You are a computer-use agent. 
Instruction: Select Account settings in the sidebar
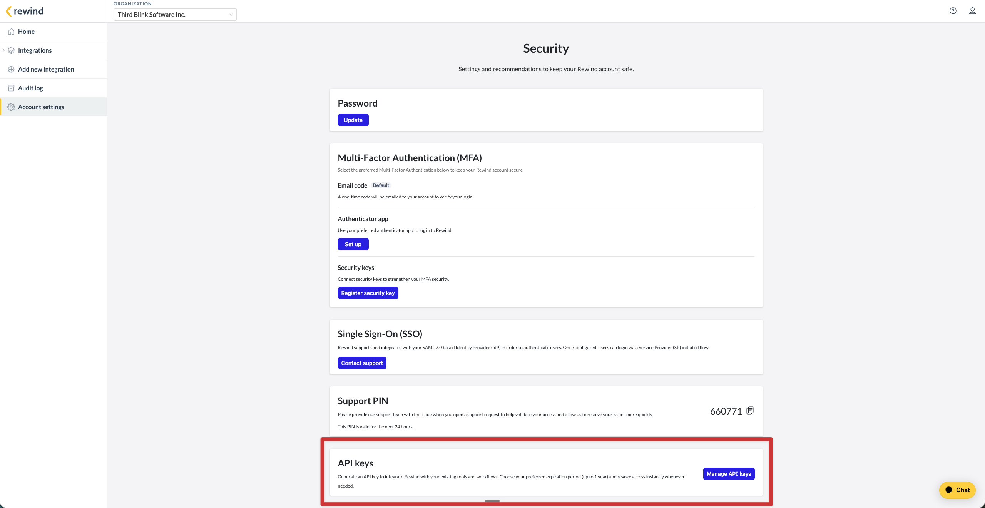click(x=54, y=107)
